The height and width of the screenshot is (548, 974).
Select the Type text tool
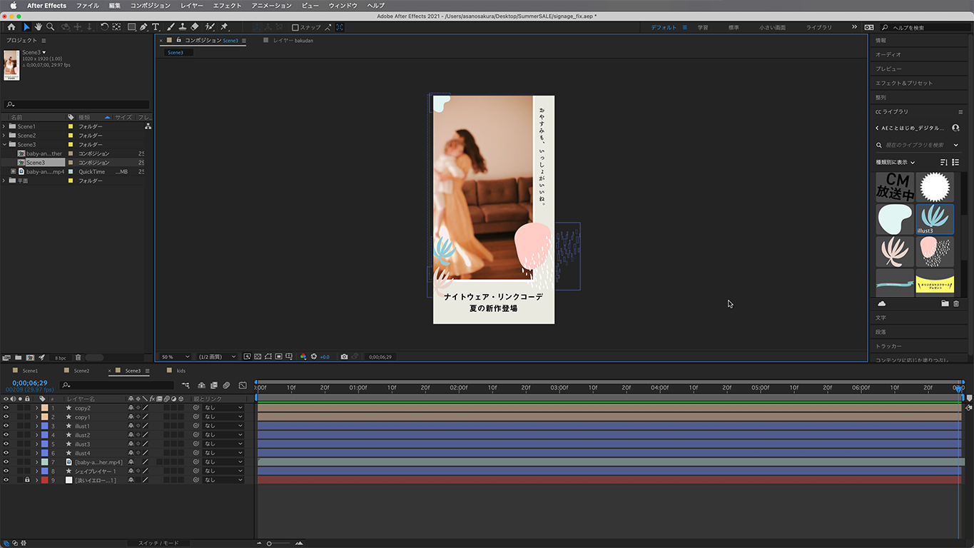[x=156, y=27]
